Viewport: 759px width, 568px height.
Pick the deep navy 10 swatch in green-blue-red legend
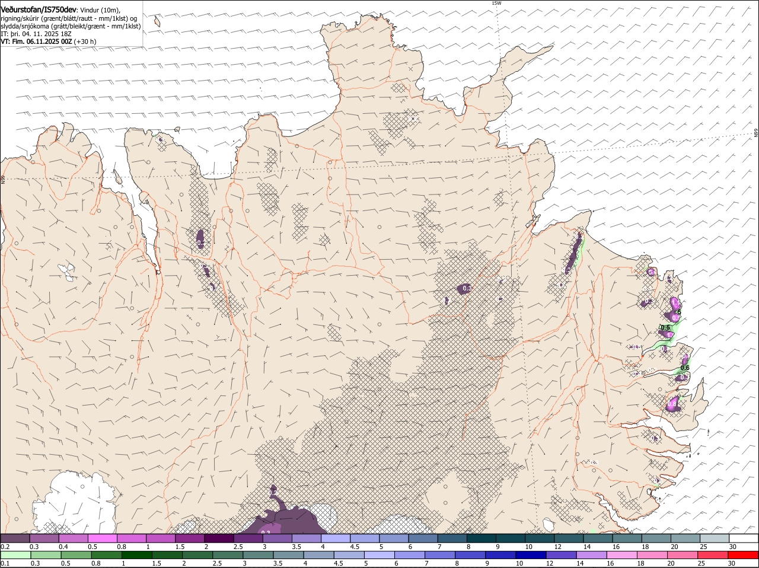pyautogui.click(x=531, y=555)
